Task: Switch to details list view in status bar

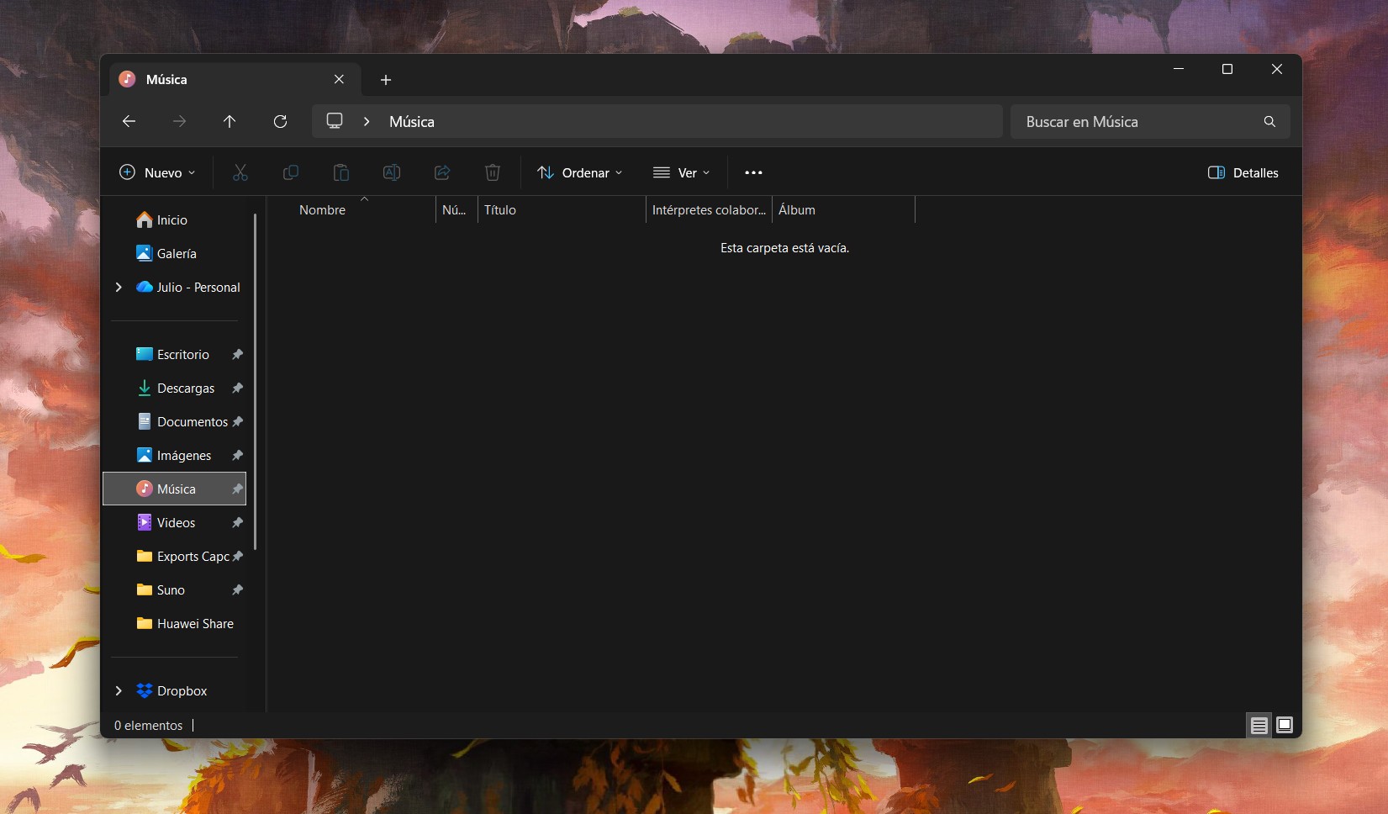Action: coord(1259,725)
